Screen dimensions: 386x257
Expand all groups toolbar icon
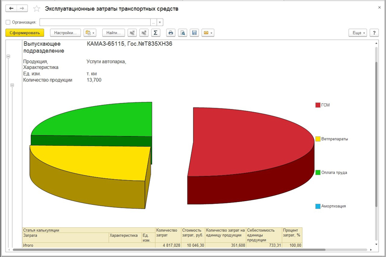pos(144,33)
